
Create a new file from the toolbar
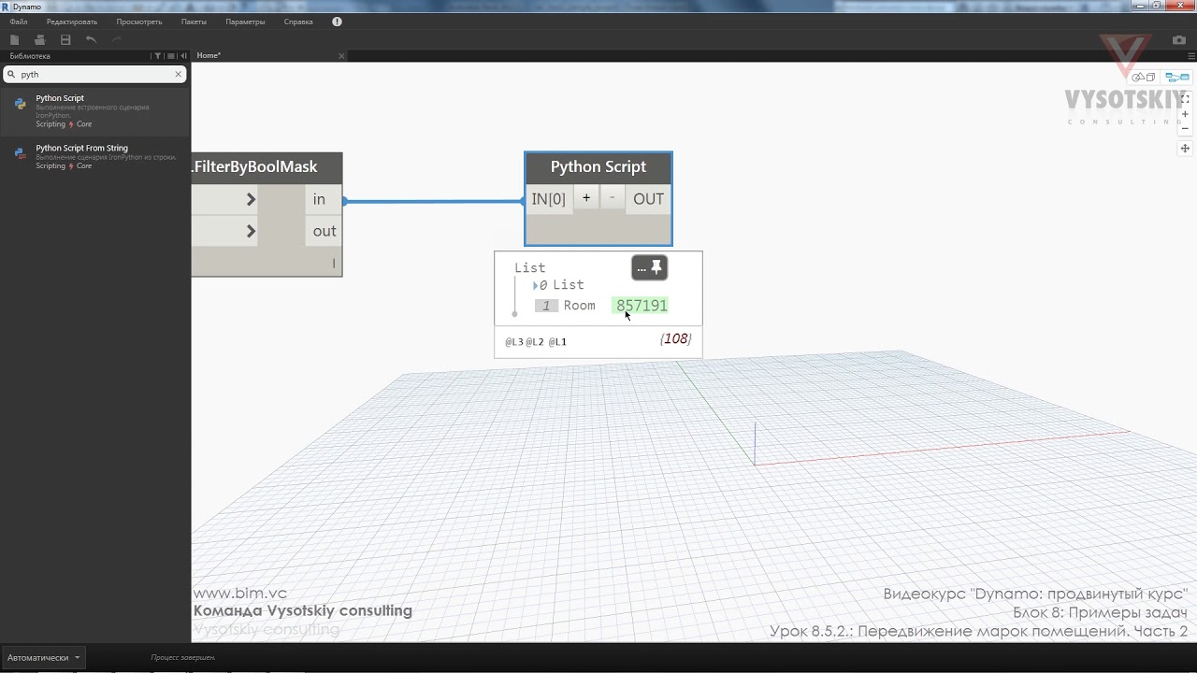point(15,39)
